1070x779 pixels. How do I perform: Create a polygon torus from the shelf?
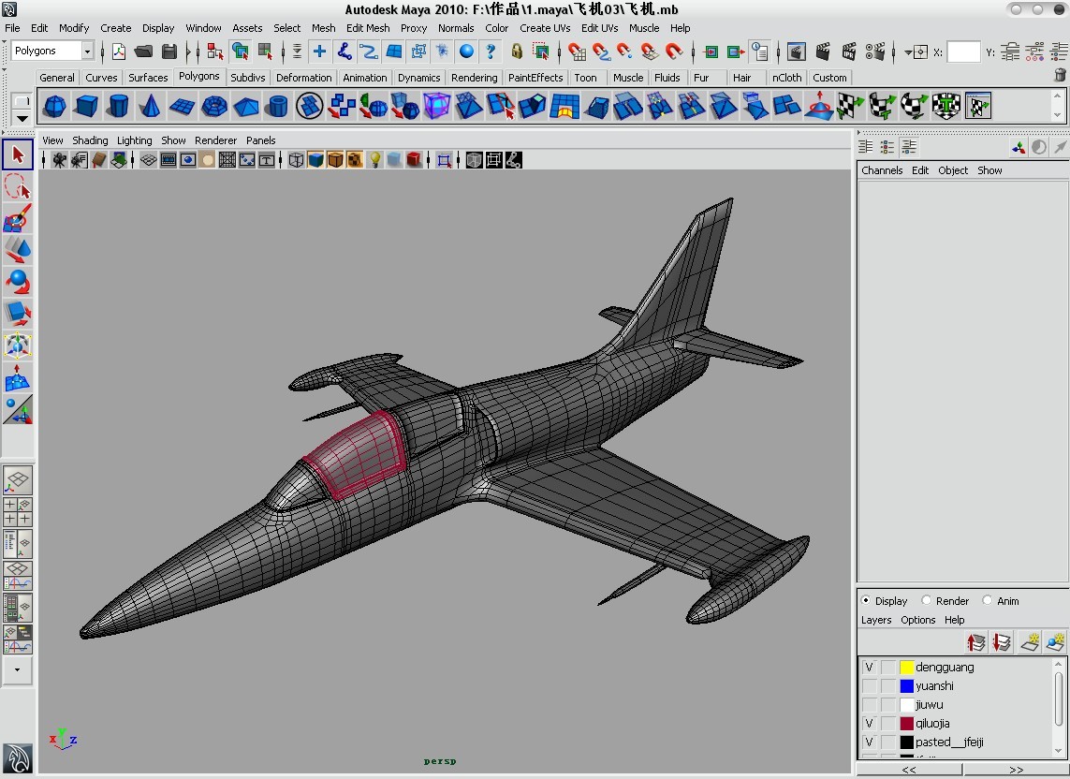click(214, 107)
